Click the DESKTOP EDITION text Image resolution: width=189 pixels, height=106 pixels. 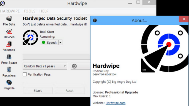point(105,74)
